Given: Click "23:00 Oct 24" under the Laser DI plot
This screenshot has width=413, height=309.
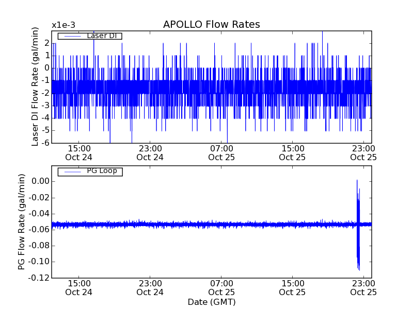Looking at the screenshot, I should 150,153.
